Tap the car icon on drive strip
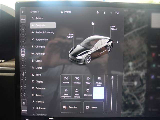Viewport: 160px width, 120px height. (23, 52)
